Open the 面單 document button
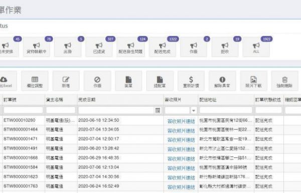Viewport: 301px width, 193px height. coord(128,81)
